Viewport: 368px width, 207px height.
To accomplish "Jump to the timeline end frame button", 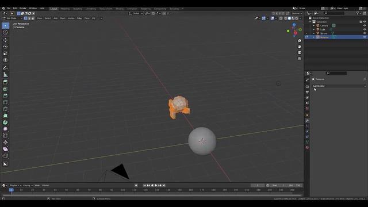I will pos(164,185).
